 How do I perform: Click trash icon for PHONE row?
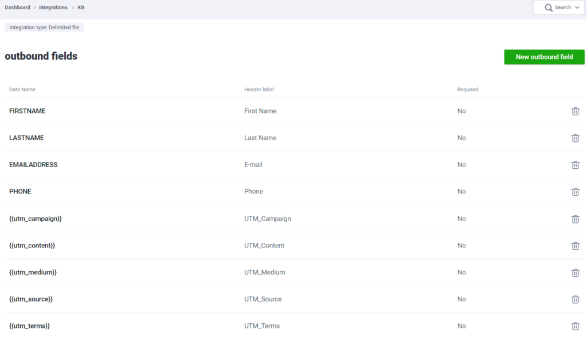[x=575, y=192]
